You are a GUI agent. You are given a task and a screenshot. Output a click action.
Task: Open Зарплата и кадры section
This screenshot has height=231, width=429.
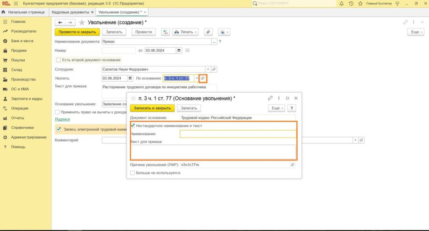coord(26,99)
